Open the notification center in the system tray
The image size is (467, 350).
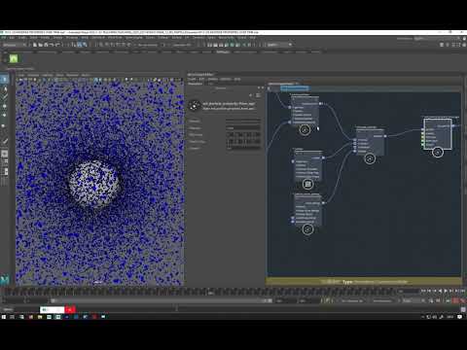point(460,317)
